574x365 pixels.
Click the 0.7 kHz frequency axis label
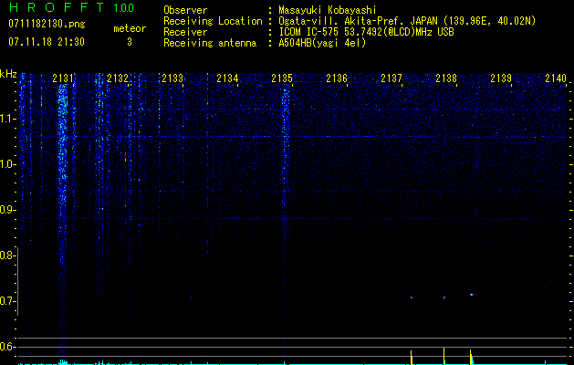point(7,301)
